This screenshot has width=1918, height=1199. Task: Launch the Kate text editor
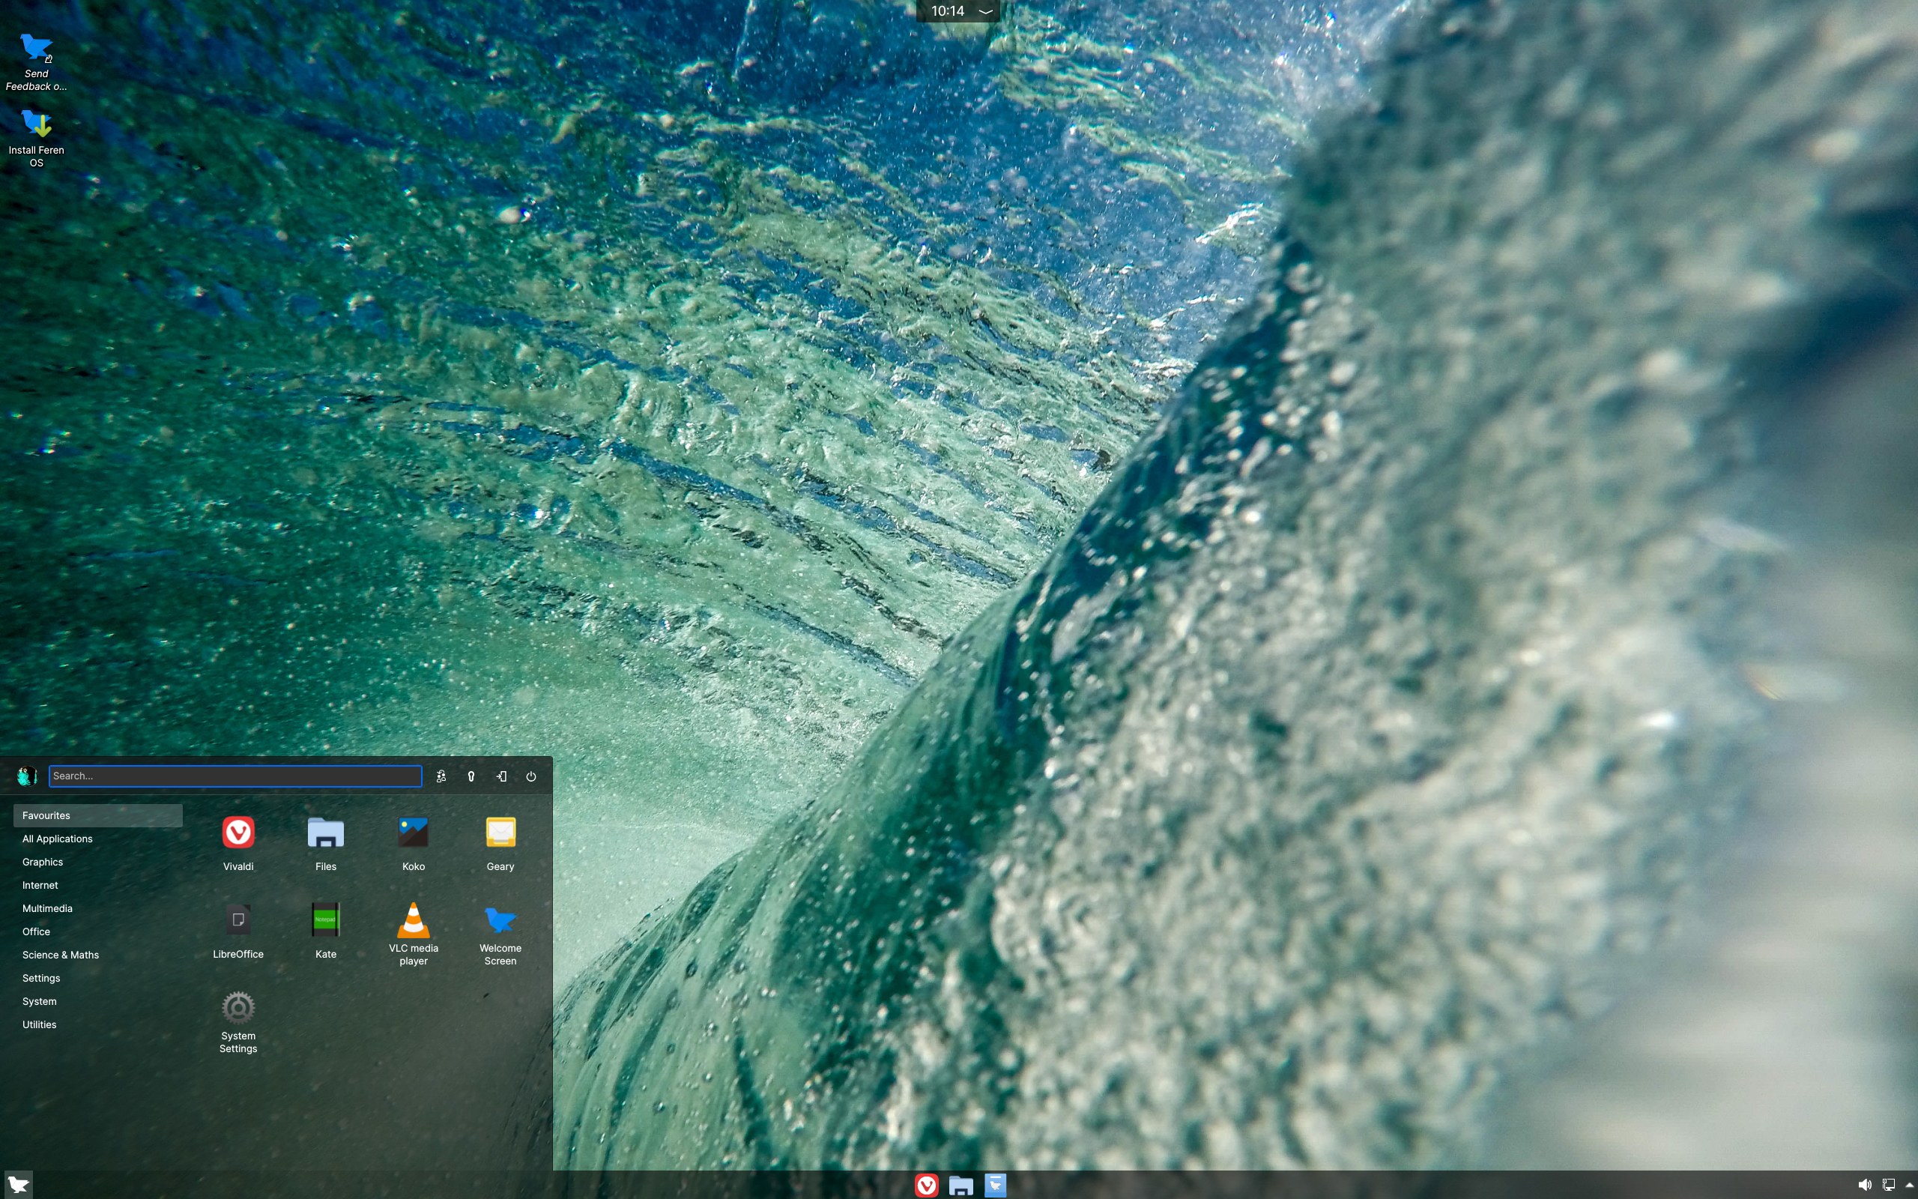click(x=326, y=931)
